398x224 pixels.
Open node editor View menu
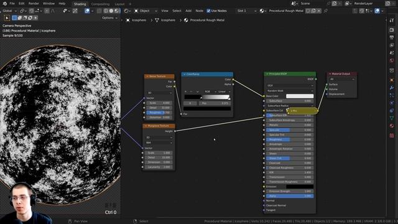pos(165,11)
